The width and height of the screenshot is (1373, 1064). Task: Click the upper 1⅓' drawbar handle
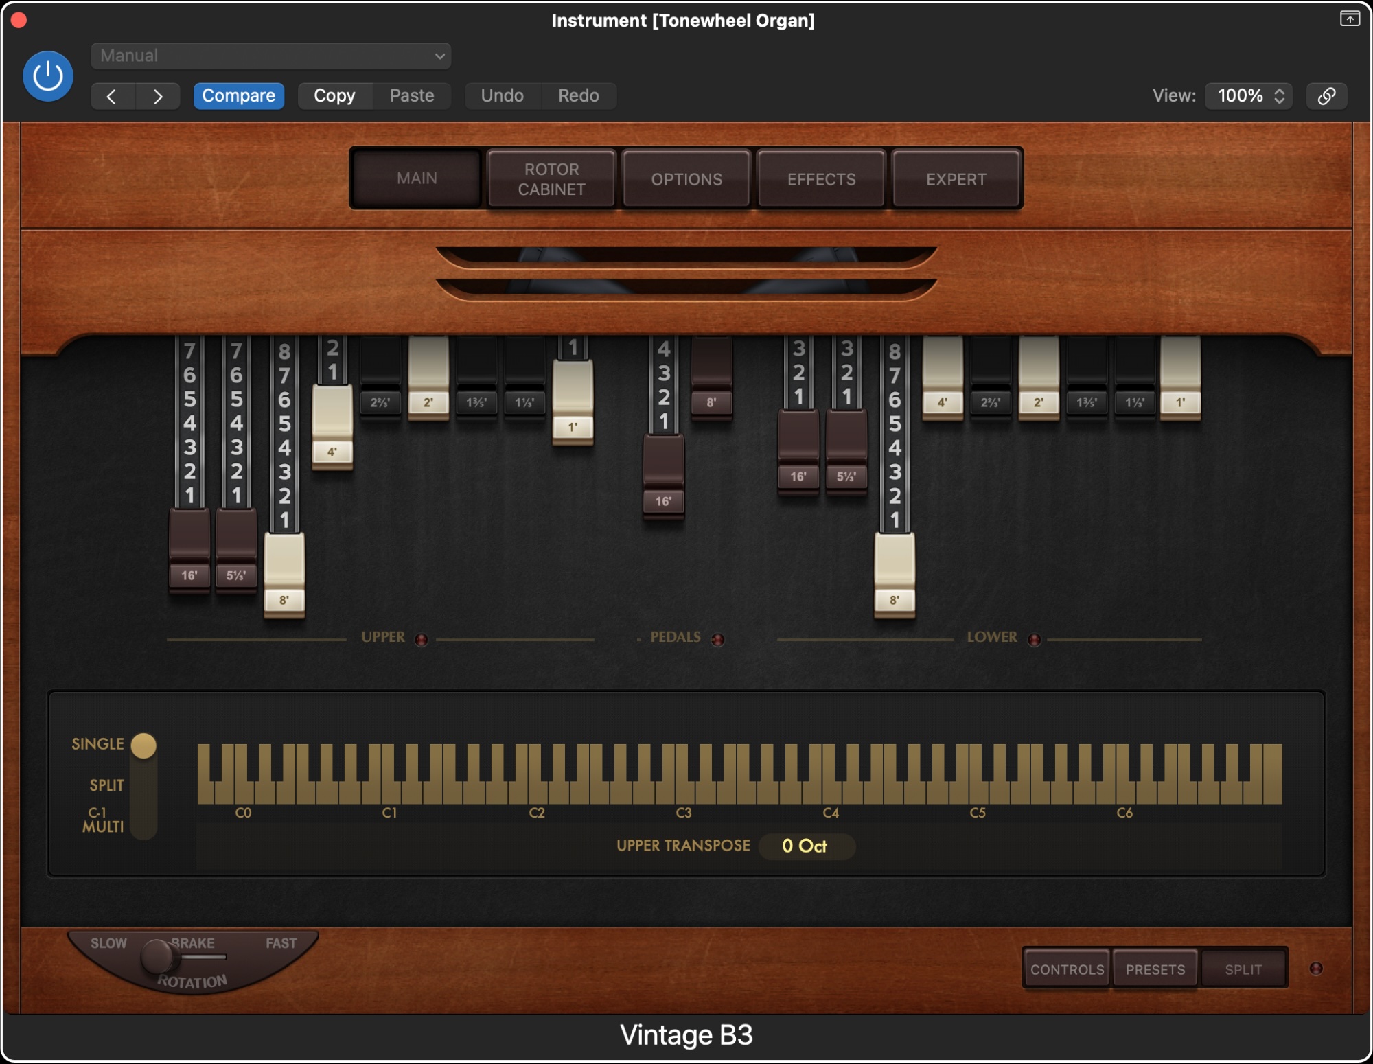click(x=524, y=378)
